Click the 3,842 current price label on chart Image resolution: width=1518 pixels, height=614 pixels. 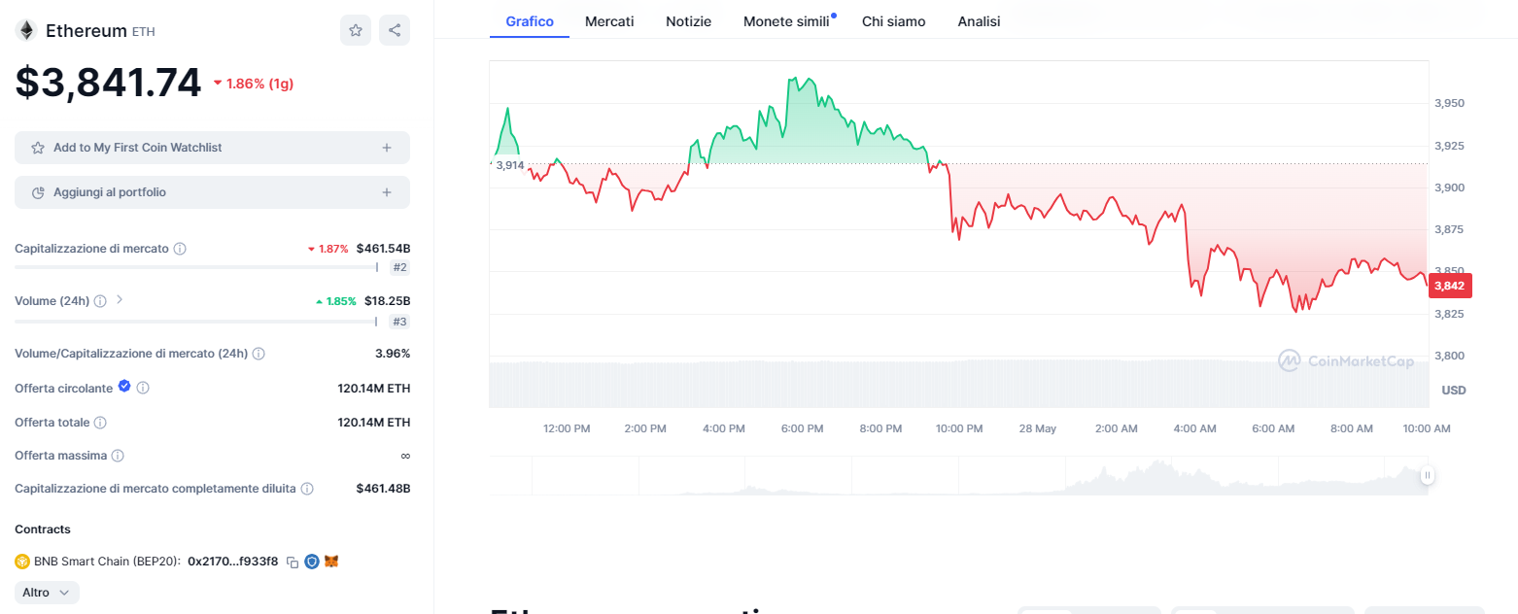click(1450, 286)
